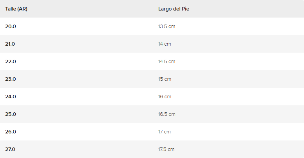This screenshot has width=304, height=158.
Task: Click the empty middle of the 24.0 row
Action: 86,96
